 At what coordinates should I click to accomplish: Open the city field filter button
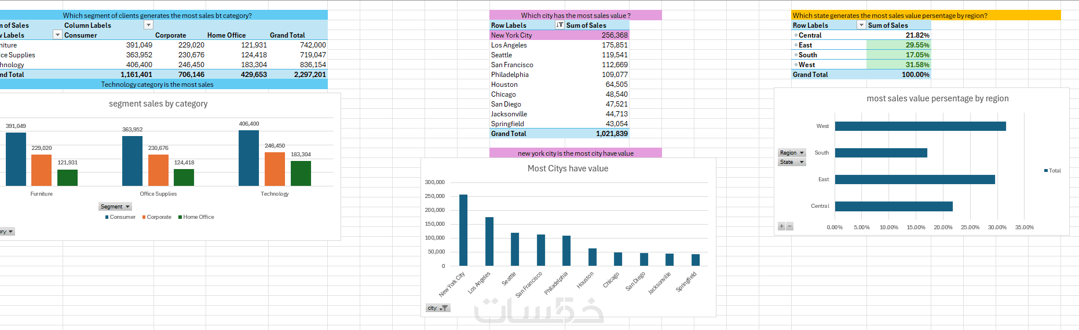tap(437, 308)
